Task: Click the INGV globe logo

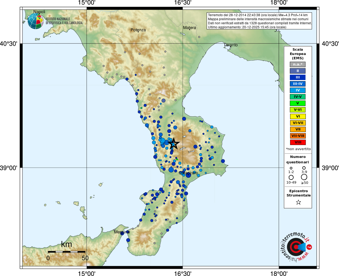Action: pyautogui.click(x=36, y=21)
